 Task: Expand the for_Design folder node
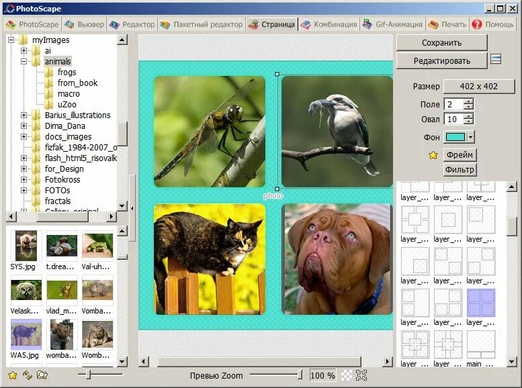(24, 168)
